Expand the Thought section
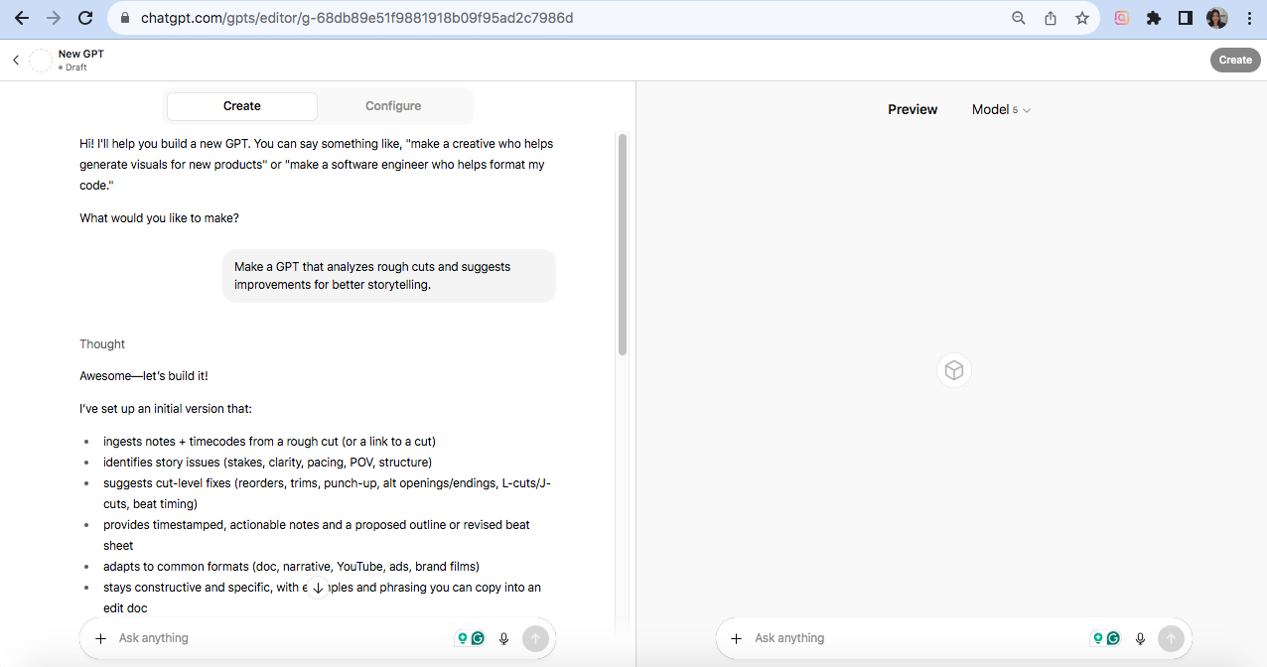Screen dimensions: 1267x667 tap(102, 344)
